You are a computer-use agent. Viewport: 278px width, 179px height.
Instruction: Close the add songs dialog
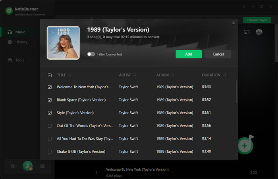[234, 23]
